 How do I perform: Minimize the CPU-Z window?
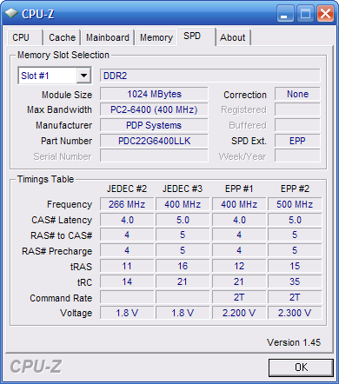coord(285,14)
